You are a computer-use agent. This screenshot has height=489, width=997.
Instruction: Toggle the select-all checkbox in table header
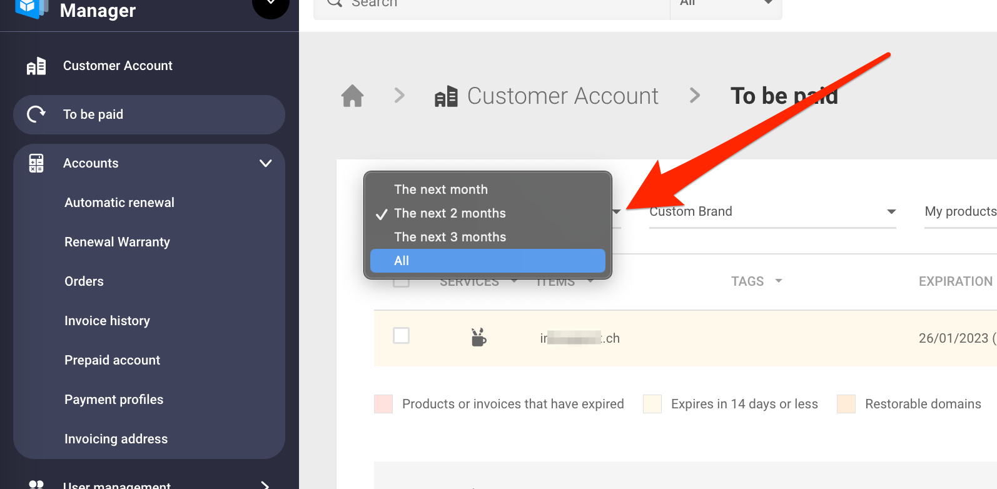pos(401,283)
